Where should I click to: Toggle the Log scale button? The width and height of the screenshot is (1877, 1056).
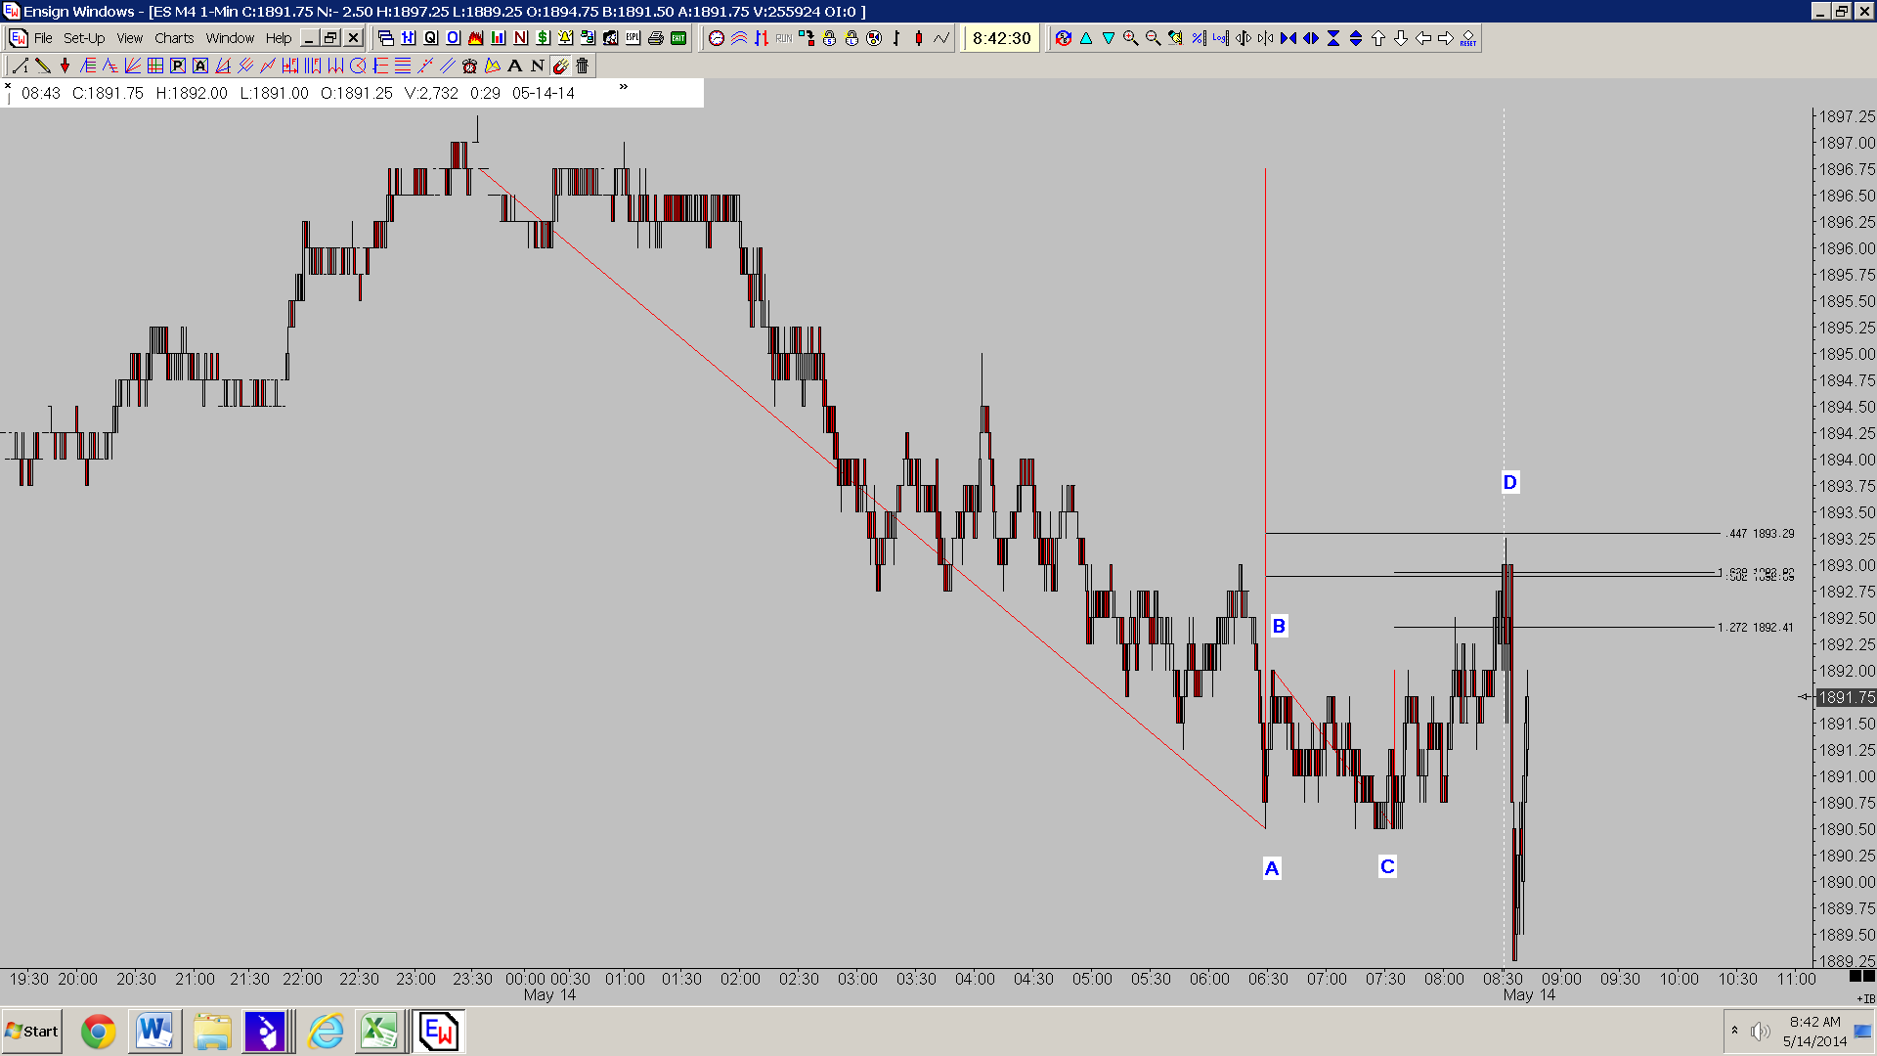click(x=1220, y=38)
